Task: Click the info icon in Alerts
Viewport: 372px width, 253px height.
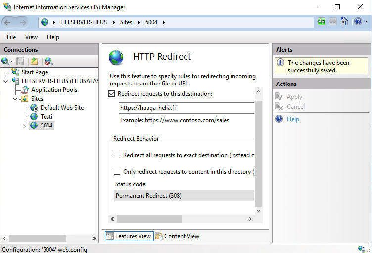Action: point(280,63)
